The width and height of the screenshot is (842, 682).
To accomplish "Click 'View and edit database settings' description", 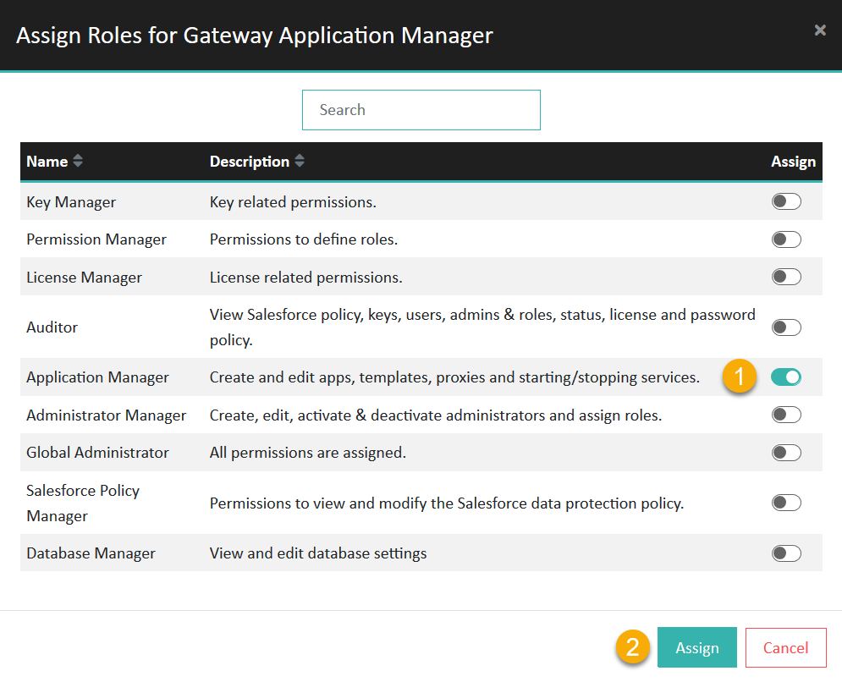I will [x=318, y=553].
